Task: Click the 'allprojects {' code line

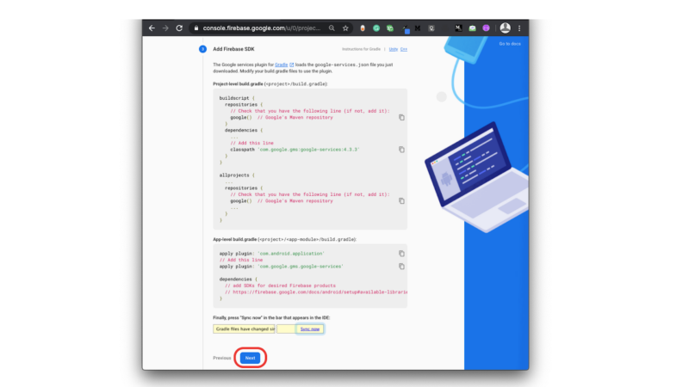Action: (x=237, y=175)
